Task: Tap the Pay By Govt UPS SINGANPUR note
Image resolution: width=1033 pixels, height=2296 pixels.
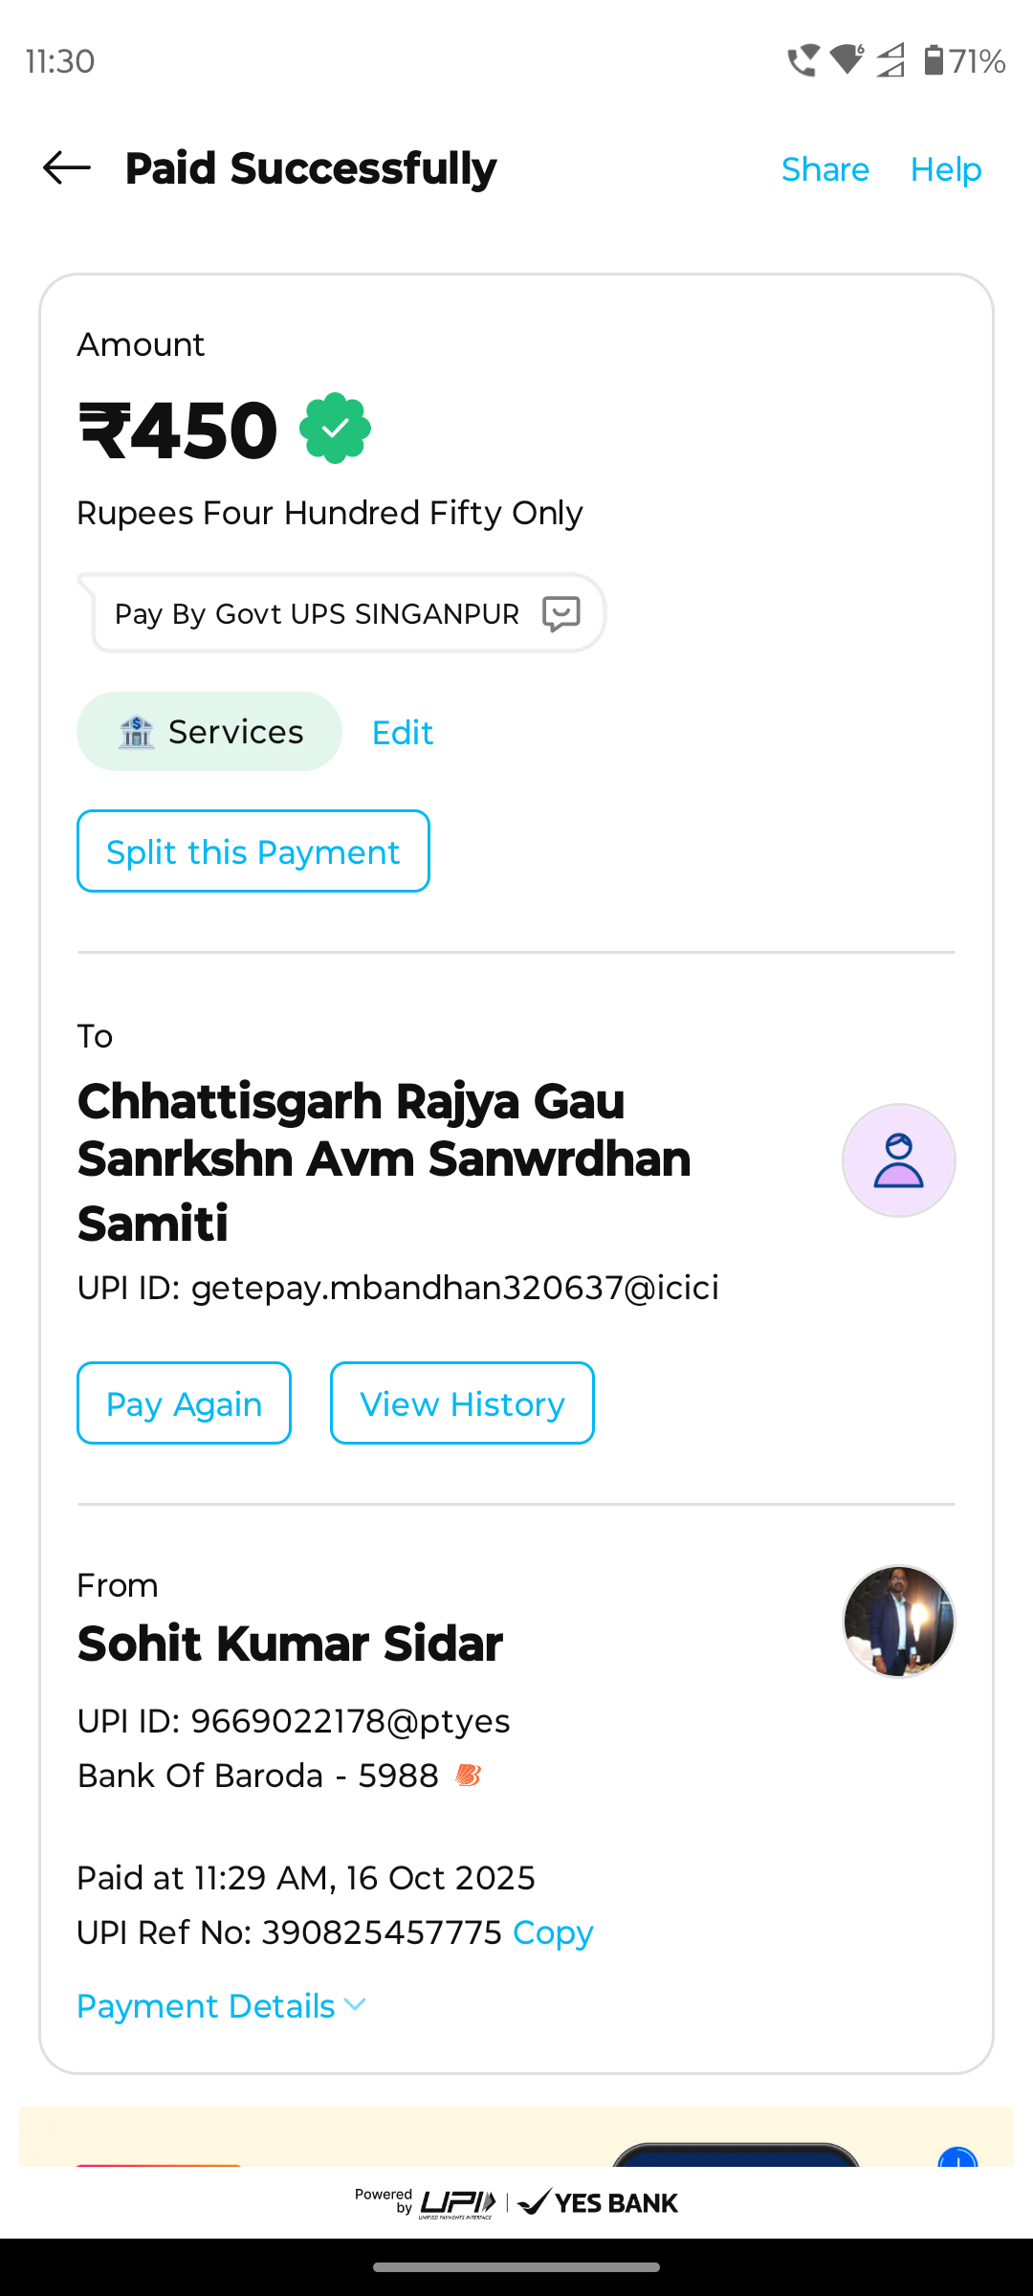Action: point(317,614)
